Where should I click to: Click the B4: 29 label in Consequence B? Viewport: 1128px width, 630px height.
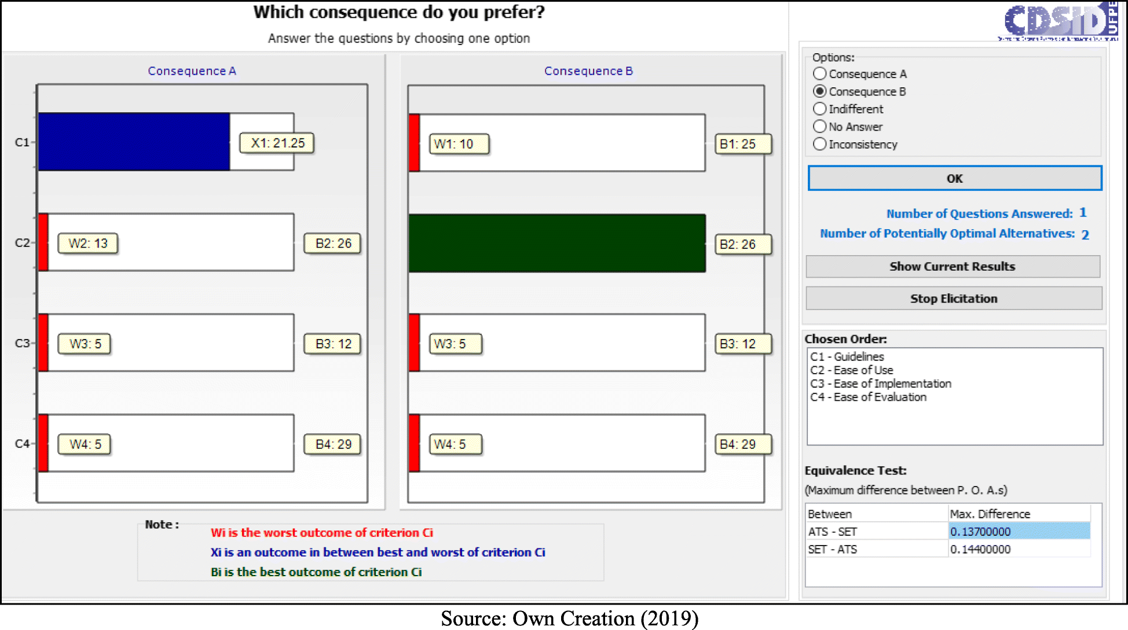pos(743,444)
